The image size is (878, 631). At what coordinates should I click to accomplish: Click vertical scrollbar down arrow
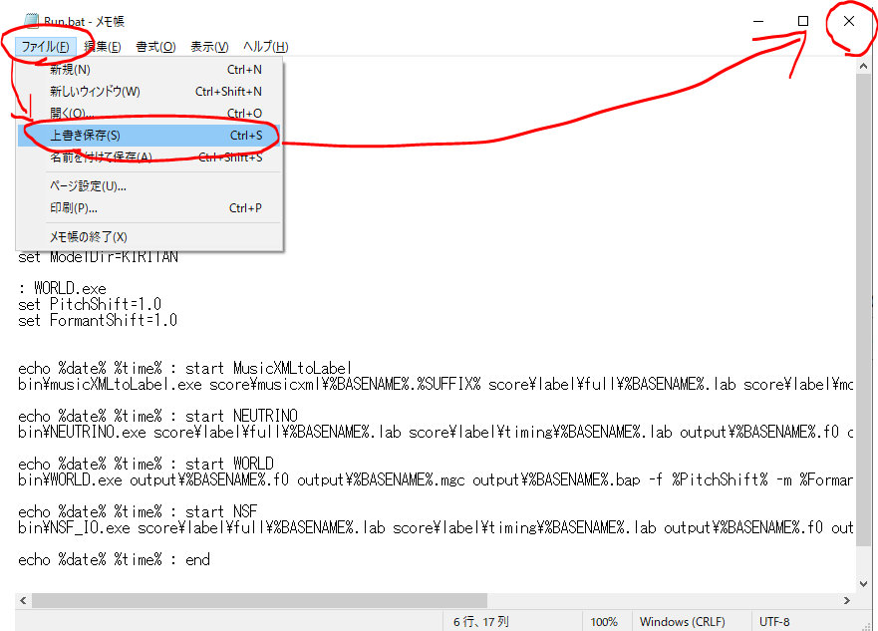[x=863, y=584]
